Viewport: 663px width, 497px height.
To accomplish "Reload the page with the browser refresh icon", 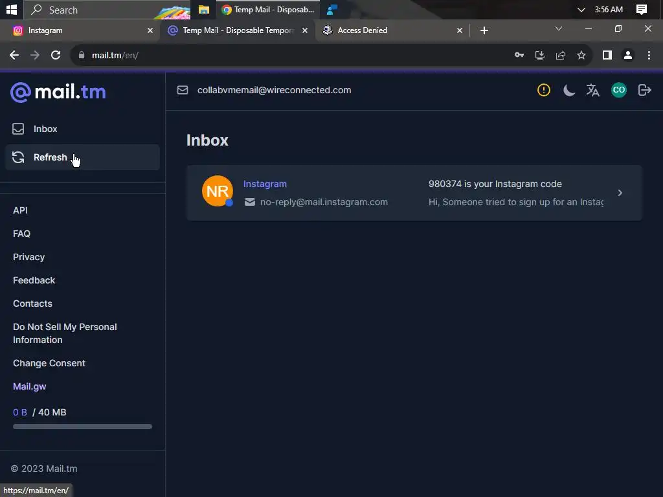I will coord(56,55).
